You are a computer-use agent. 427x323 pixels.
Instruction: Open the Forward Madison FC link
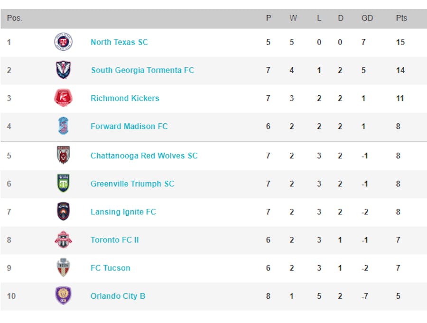(x=129, y=126)
